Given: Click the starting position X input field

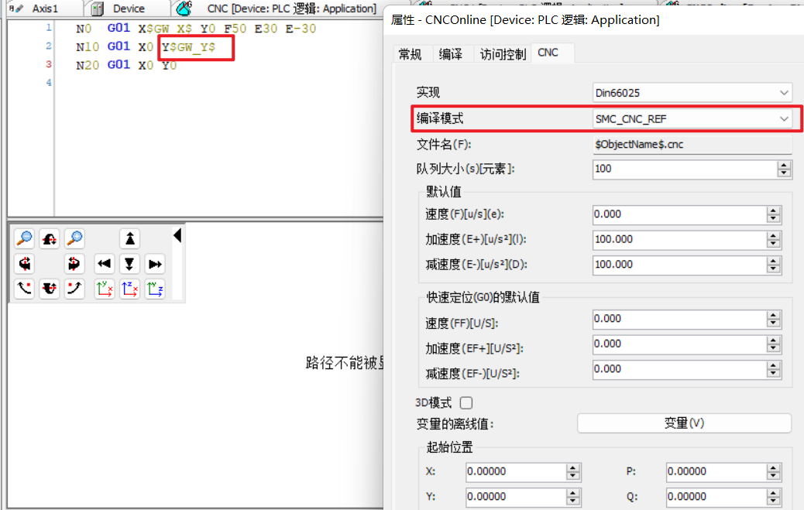Looking at the screenshot, I should pyautogui.click(x=515, y=471).
